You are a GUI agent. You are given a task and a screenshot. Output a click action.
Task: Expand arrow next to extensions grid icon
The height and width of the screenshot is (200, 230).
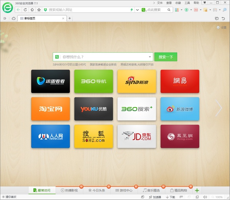(181, 10)
